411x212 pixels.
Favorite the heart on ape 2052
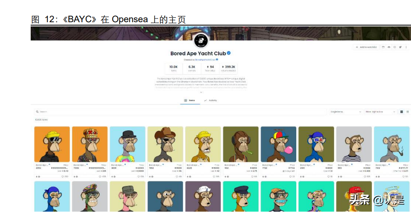[x=63, y=177]
